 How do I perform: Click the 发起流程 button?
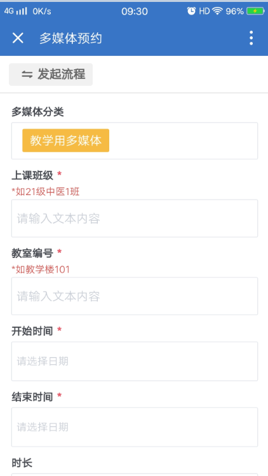coord(51,74)
